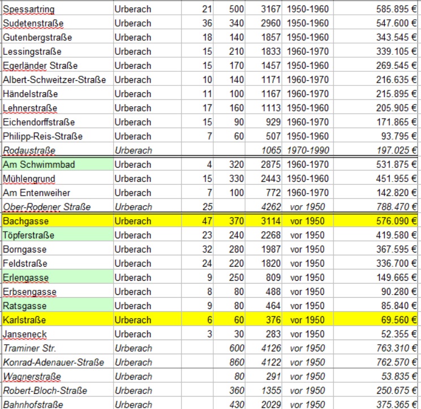421x409 pixels.
Task: Select the green Erlengasse cell
Action: [x=57, y=277]
